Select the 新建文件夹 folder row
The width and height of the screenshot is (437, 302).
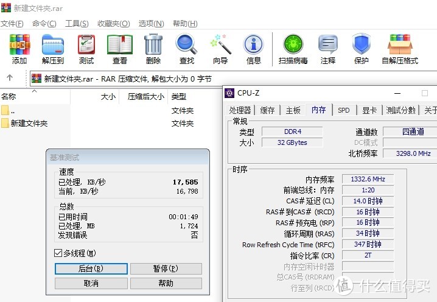click(24, 123)
